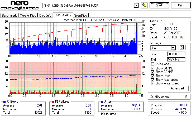Click the Position value 4488 MB

point(181,109)
